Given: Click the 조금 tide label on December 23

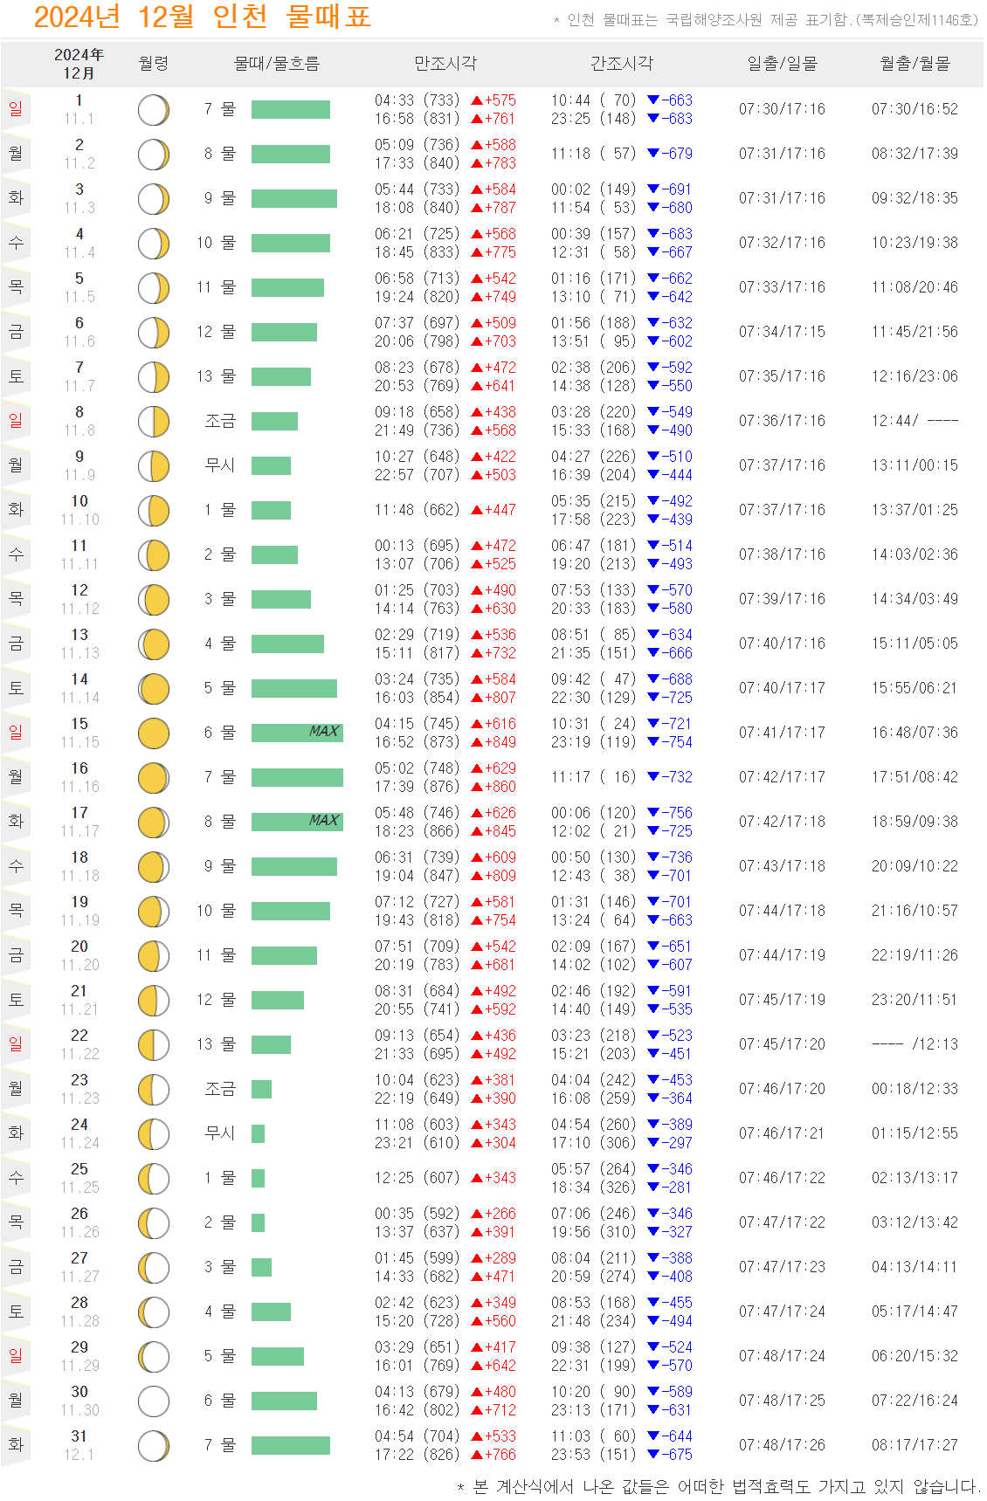Looking at the screenshot, I should pyautogui.click(x=220, y=1089).
